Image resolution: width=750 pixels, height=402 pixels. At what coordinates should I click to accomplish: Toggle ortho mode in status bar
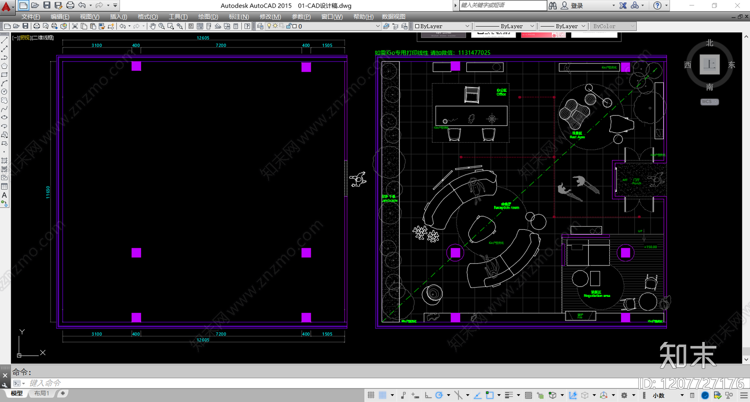427,395
